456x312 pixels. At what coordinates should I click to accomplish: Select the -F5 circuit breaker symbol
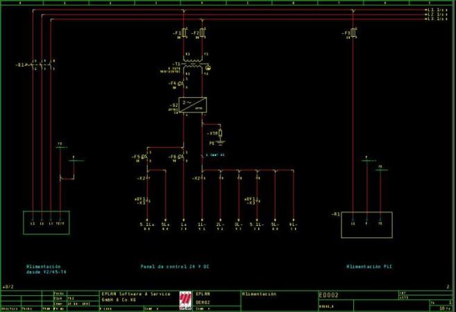click(x=144, y=157)
